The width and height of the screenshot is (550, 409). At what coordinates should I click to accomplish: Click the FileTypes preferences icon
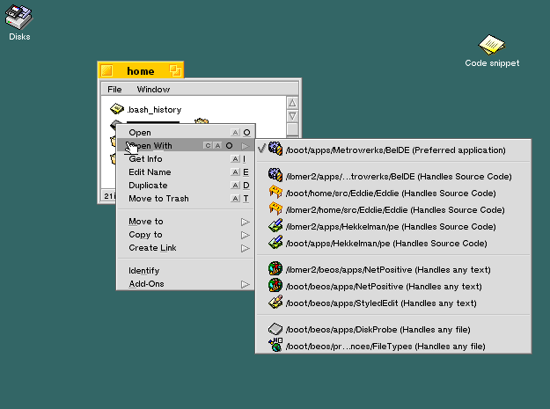(x=275, y=345)
